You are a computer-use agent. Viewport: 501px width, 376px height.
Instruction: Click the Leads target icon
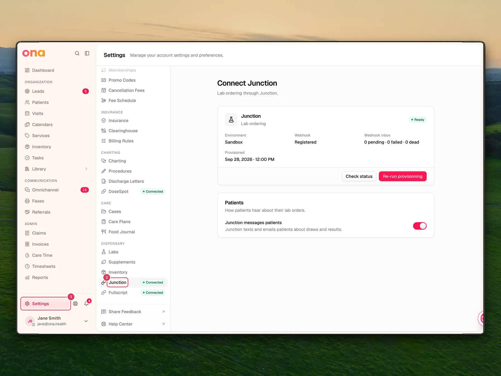click(x=27, y=91)
